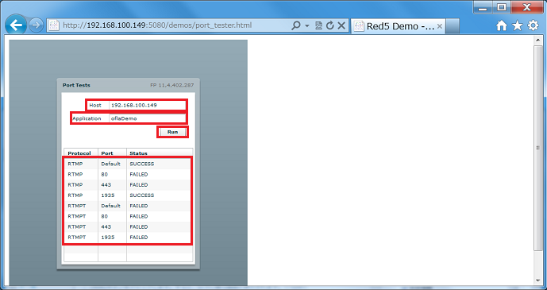Image resolution: width=547 pixels, height=290 pixels.
Task: Click the address bar search magnifier icon
Action: (x=296, y=25)
